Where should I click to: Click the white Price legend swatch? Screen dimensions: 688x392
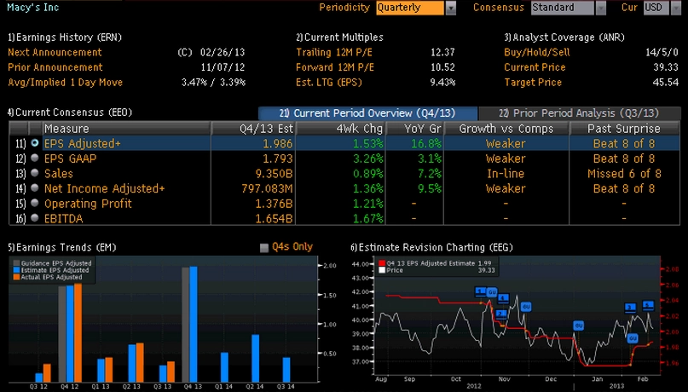pos(382,270)
